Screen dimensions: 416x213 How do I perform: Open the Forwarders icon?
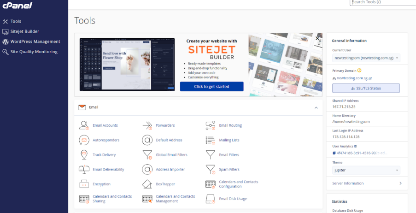point(147,125)
